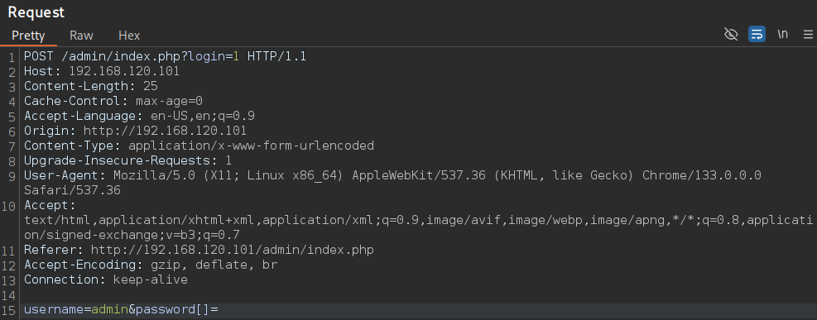Screen dimensions: 817x320
Task: Click the Accept-Encoding: gzip, deflate, br line
Action: click(x=151, y=265)
